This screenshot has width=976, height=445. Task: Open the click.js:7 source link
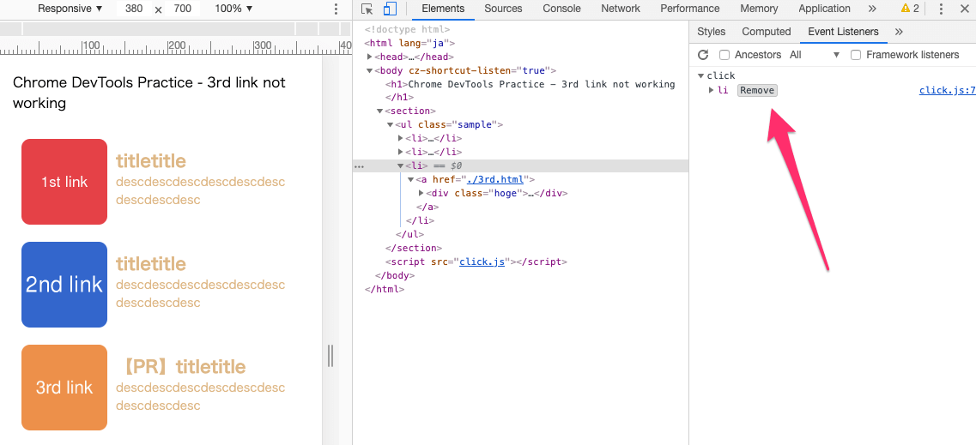click(x=947, y=91)
